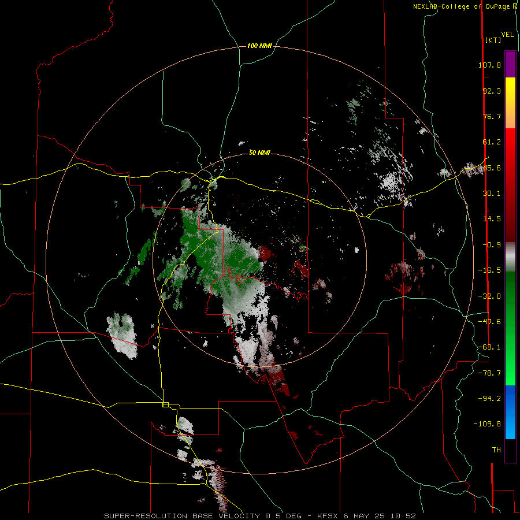Image resolution: width=520 pixels, height=520 pixels.
Task: Select the 76.7 legend value
Action: pyautogui.click(x=492, y=116)
